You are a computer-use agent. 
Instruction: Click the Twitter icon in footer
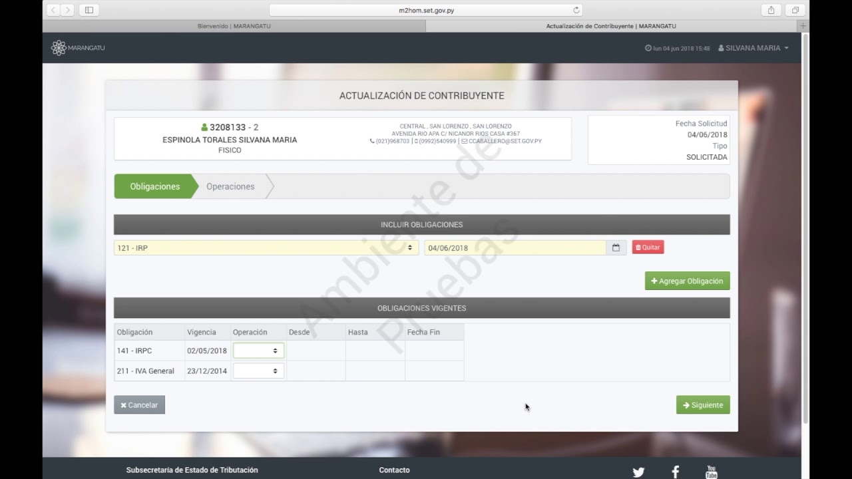click(638, 472)
